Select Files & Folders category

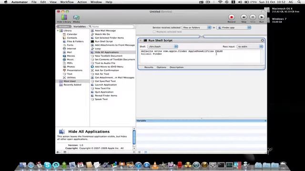pos(75,41)
